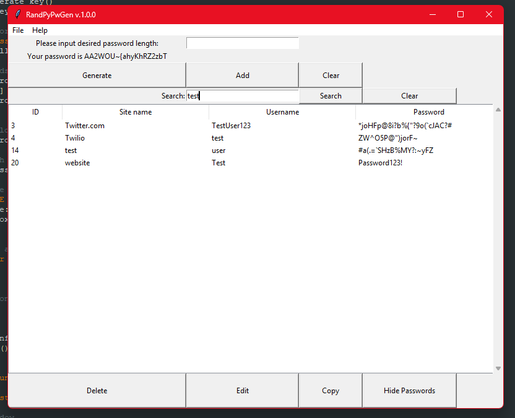The width and height of the screenshot is (515, 418).
Task: Select the Twitter.com row
Action: [x=250, y=126]
